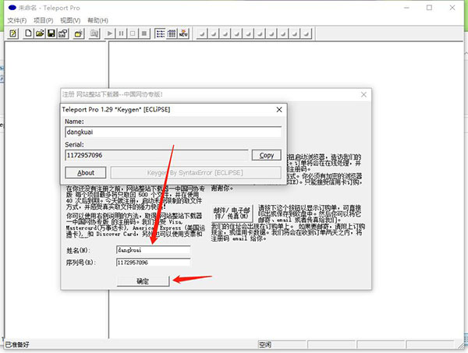Click the 确定 button in registration dialog
This screenshot has width=468, height=353.
point(143,281)
